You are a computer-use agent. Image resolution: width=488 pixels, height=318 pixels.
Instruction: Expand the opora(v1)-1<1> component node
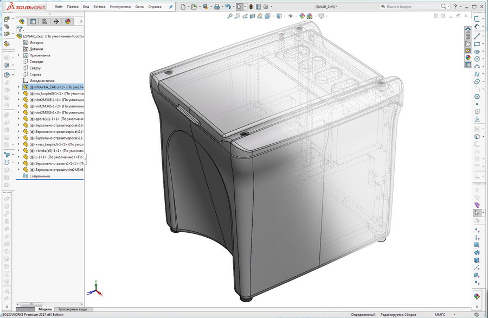18,119
